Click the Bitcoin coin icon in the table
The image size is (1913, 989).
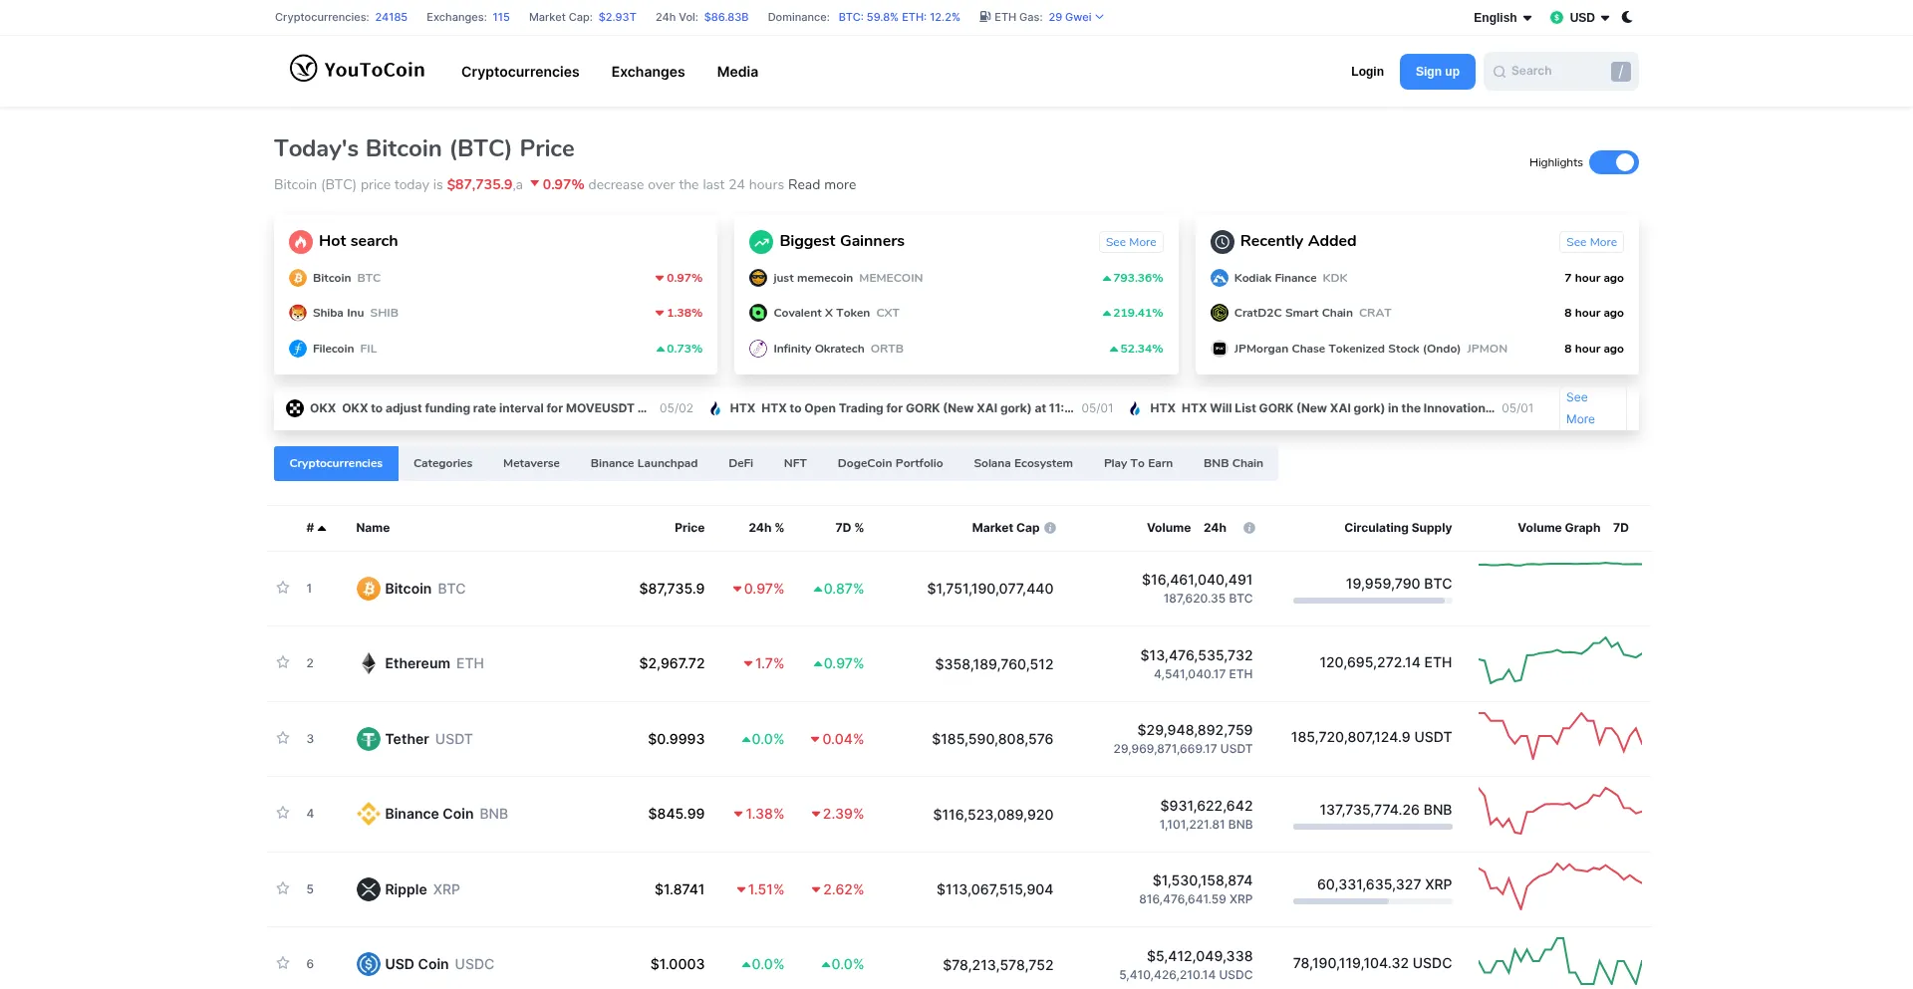[x=369, y=588]
